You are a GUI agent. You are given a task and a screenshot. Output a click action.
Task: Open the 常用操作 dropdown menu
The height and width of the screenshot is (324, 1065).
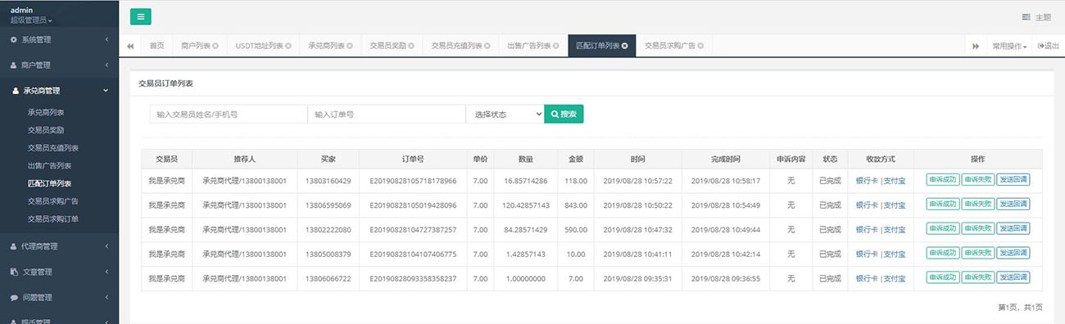click(1009, 47)
